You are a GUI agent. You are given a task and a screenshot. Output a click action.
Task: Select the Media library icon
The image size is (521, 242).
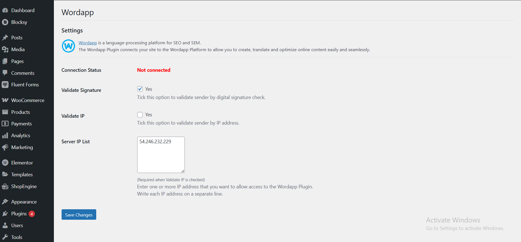(x=5, y=50)
